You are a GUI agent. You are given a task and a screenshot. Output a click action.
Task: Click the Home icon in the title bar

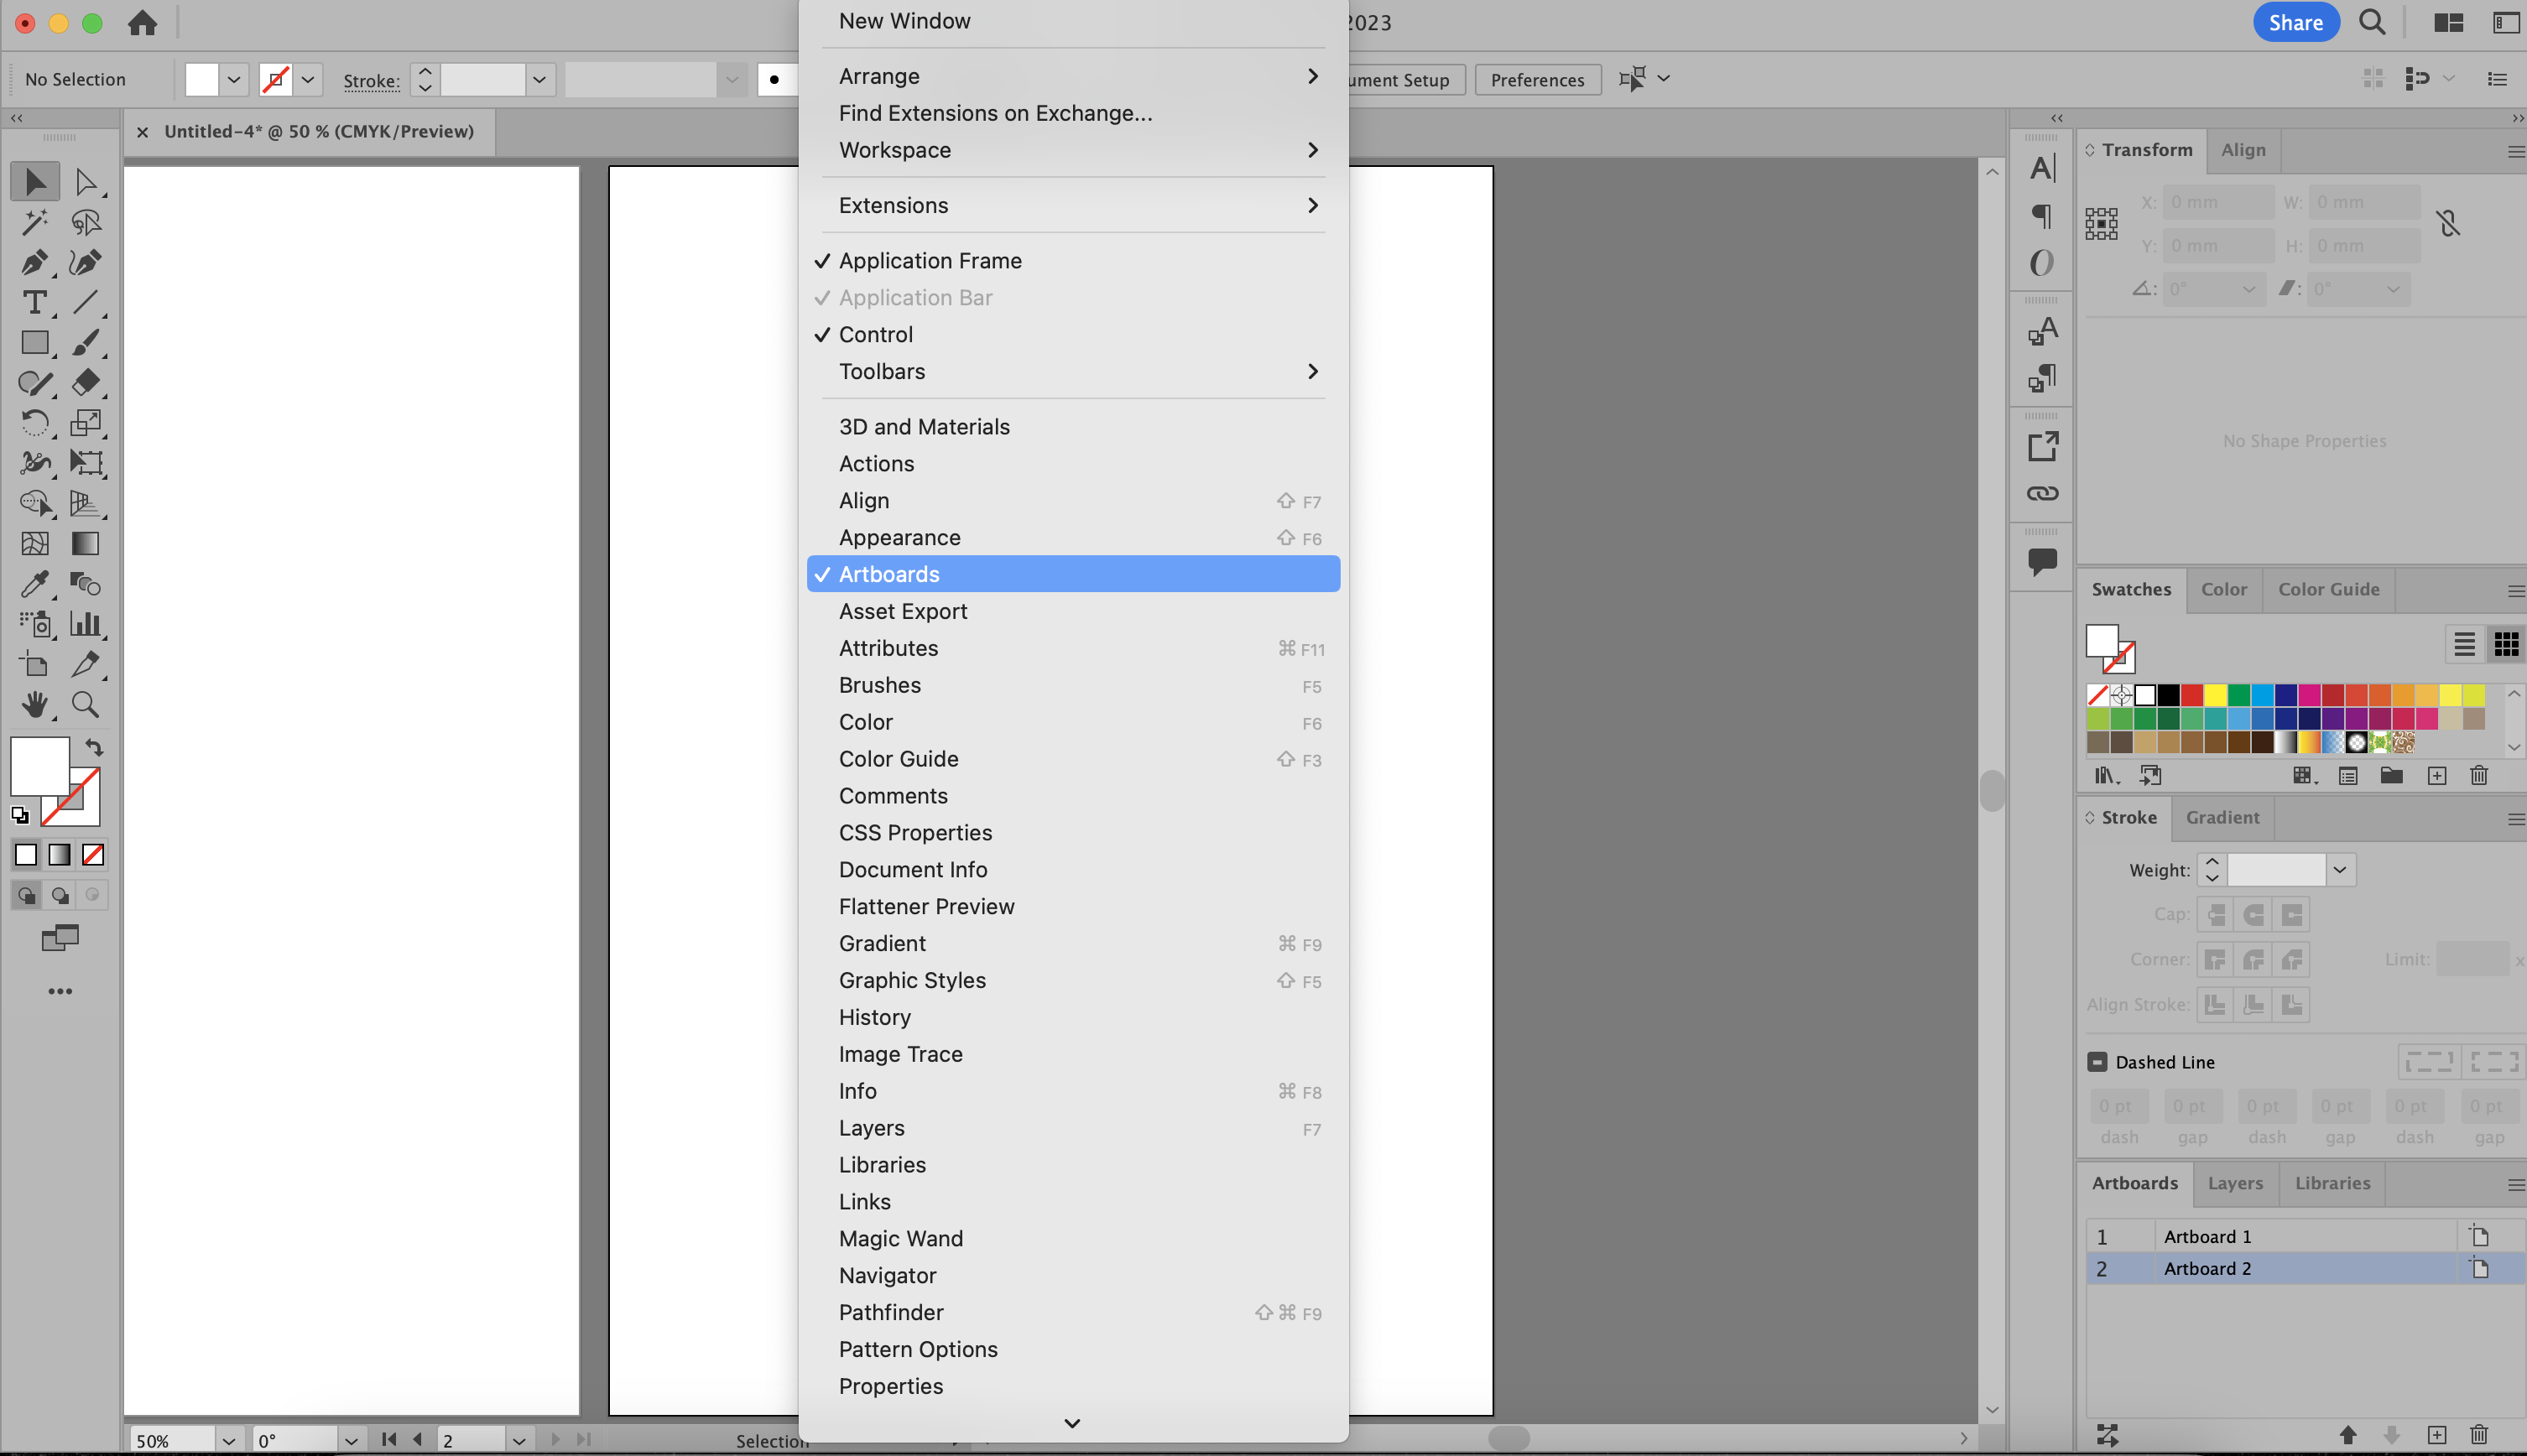142,23
